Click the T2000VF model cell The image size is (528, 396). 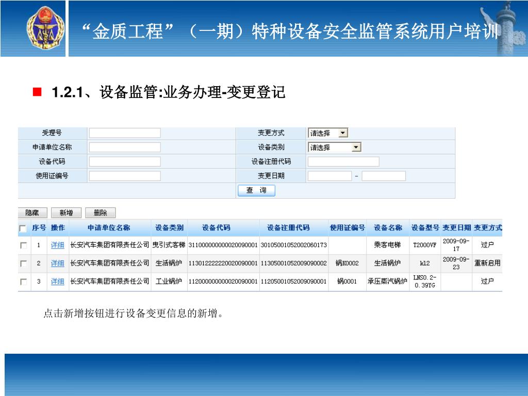click(425, 245)
